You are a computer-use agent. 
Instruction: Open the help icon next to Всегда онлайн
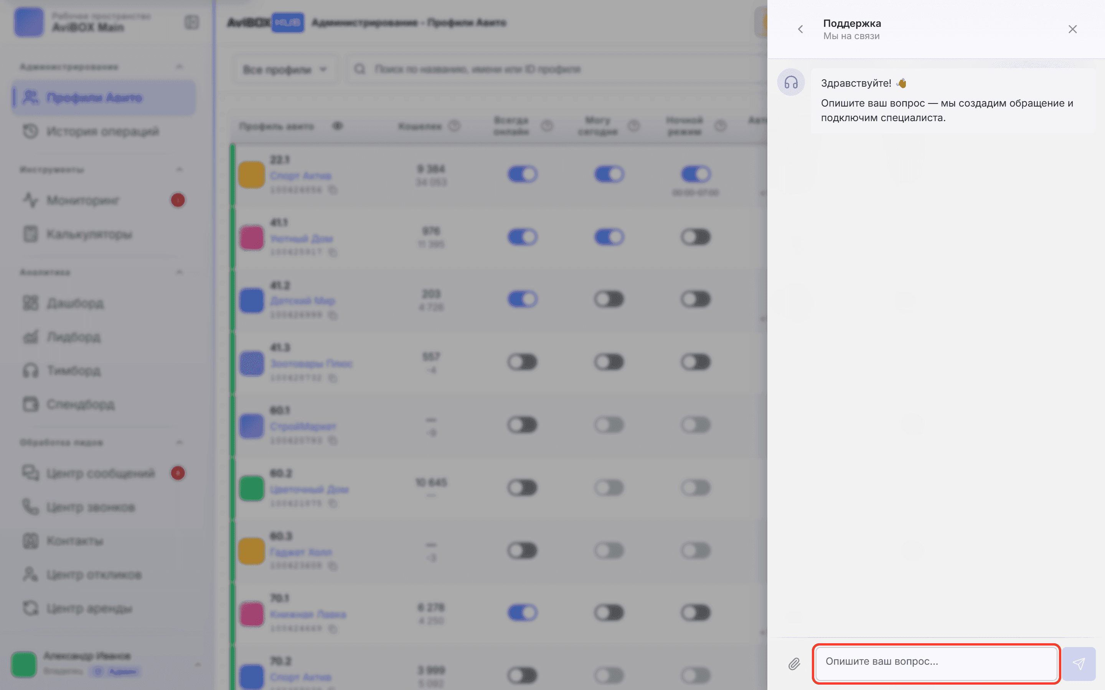tap(547, 126)
